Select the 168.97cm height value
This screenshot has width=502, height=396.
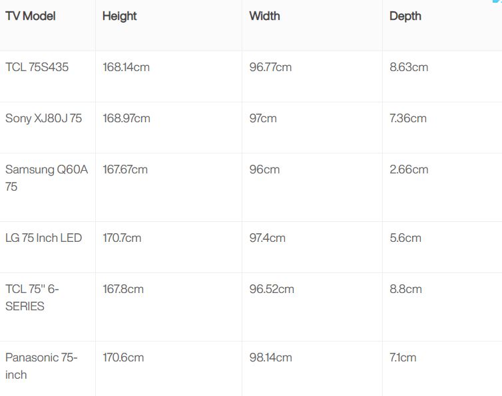click(126, 118)
